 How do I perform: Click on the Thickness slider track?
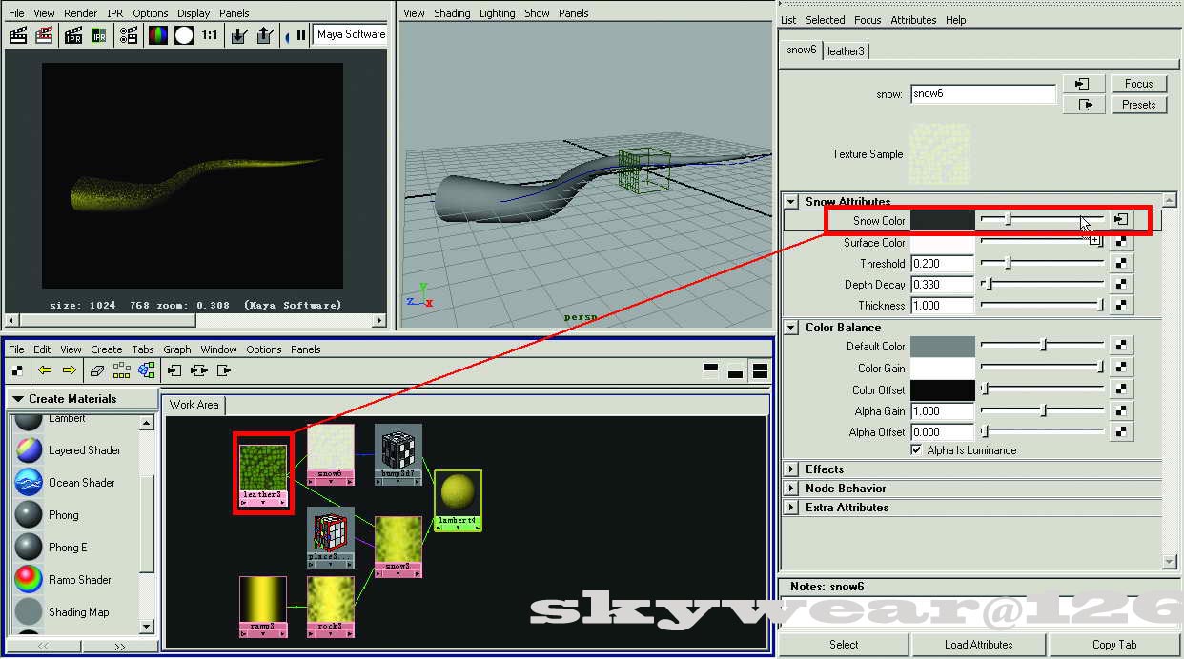(x=1043, y=306)
